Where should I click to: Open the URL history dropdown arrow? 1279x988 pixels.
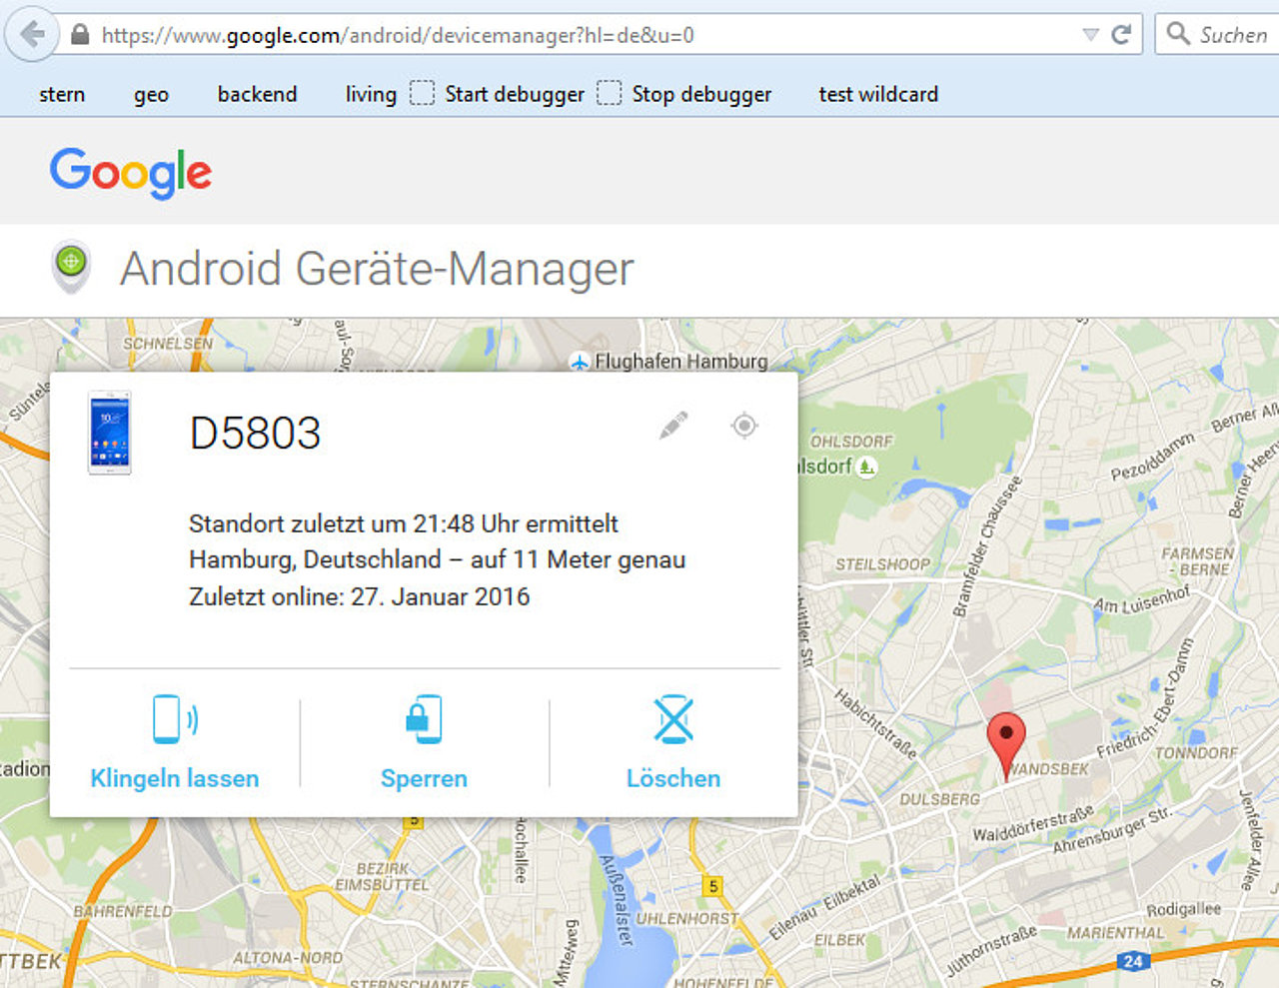pyautogui.click(x=1090, y=35)
